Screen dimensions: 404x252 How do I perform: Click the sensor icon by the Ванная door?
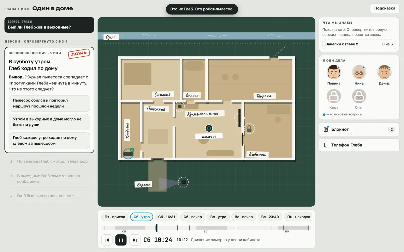point(180,106)
